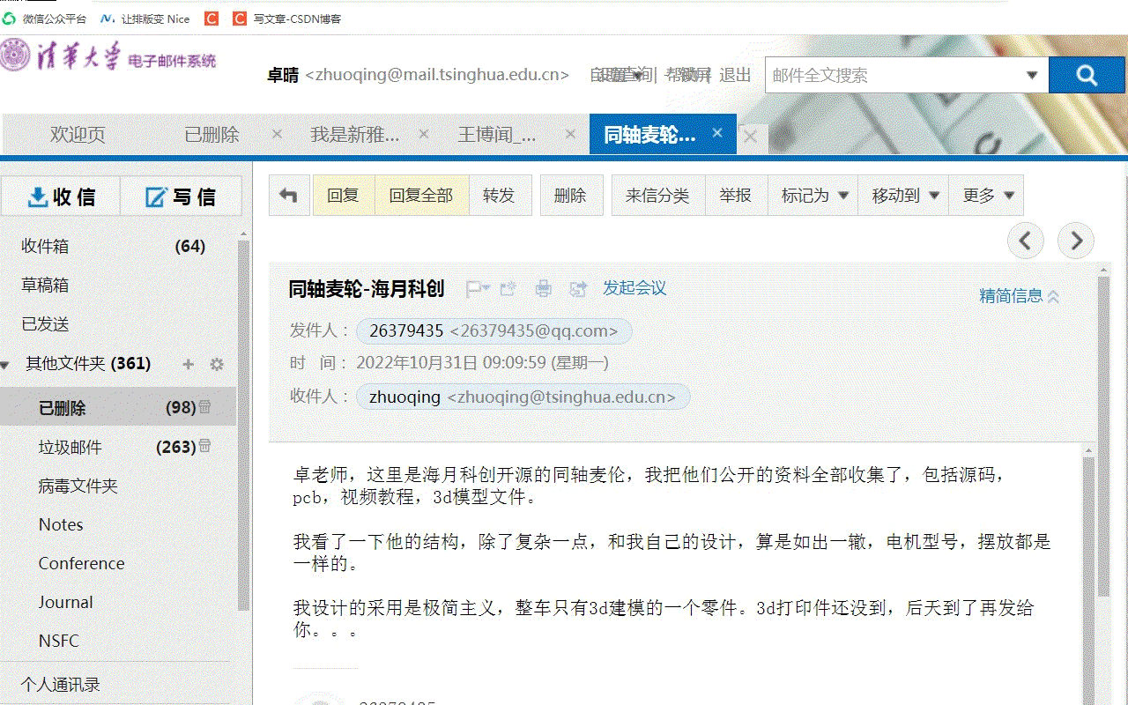The height and width of the screenshot is (705, 1128).
Task: Switch to the 已删除 tab
Action: click(x=211, y=135)
